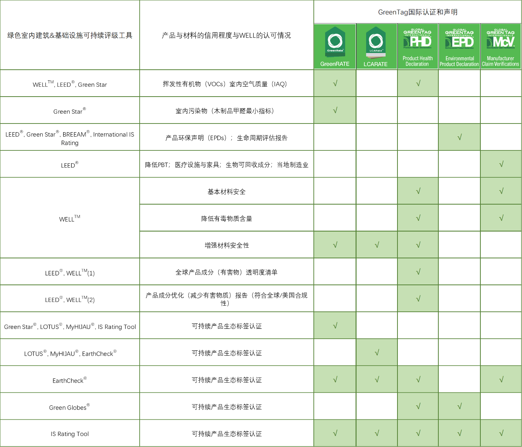
Task: Select the EPD checkmark in the 产品环保声明 row
Action: 460,137
